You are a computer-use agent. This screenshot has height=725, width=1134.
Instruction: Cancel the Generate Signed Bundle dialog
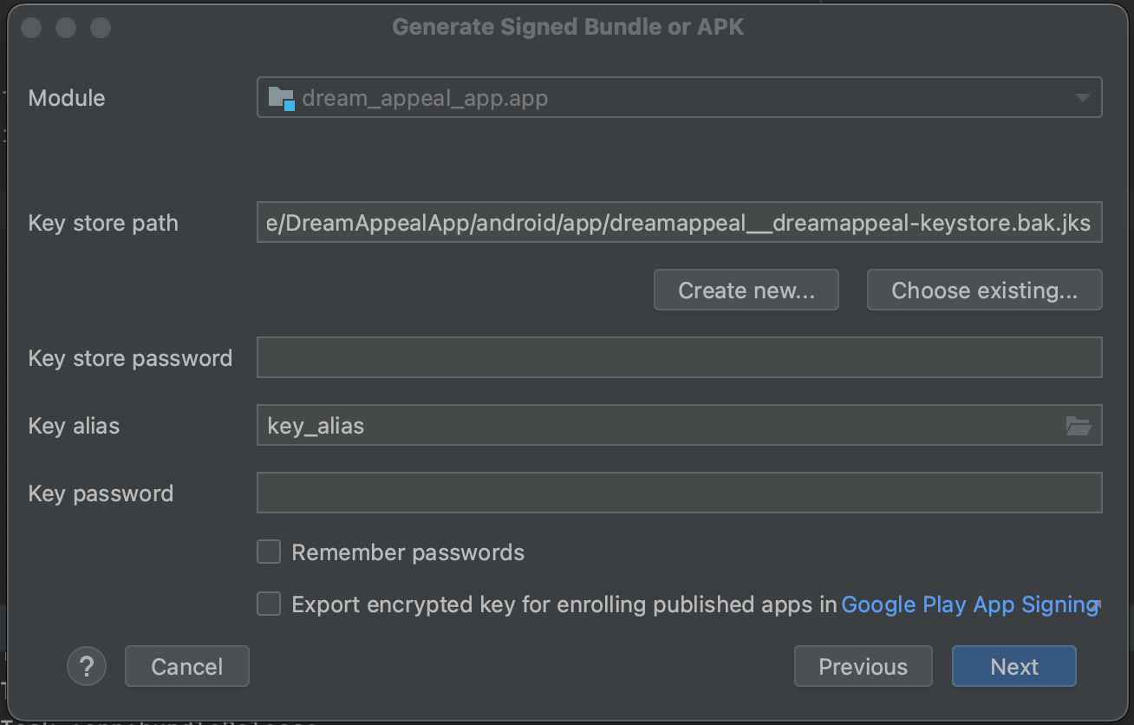point(186,667)
